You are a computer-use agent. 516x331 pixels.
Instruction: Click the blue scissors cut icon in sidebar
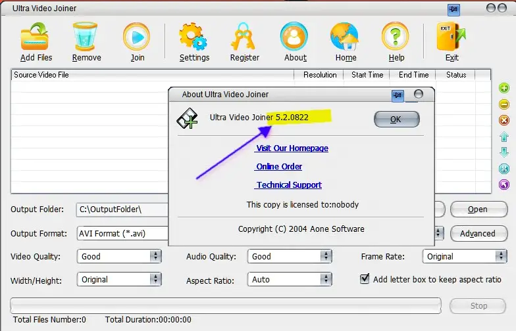pos(504,168)
